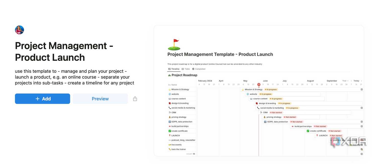Jump to Today in the timeline
383x164 pixels.
click(356, 81)
